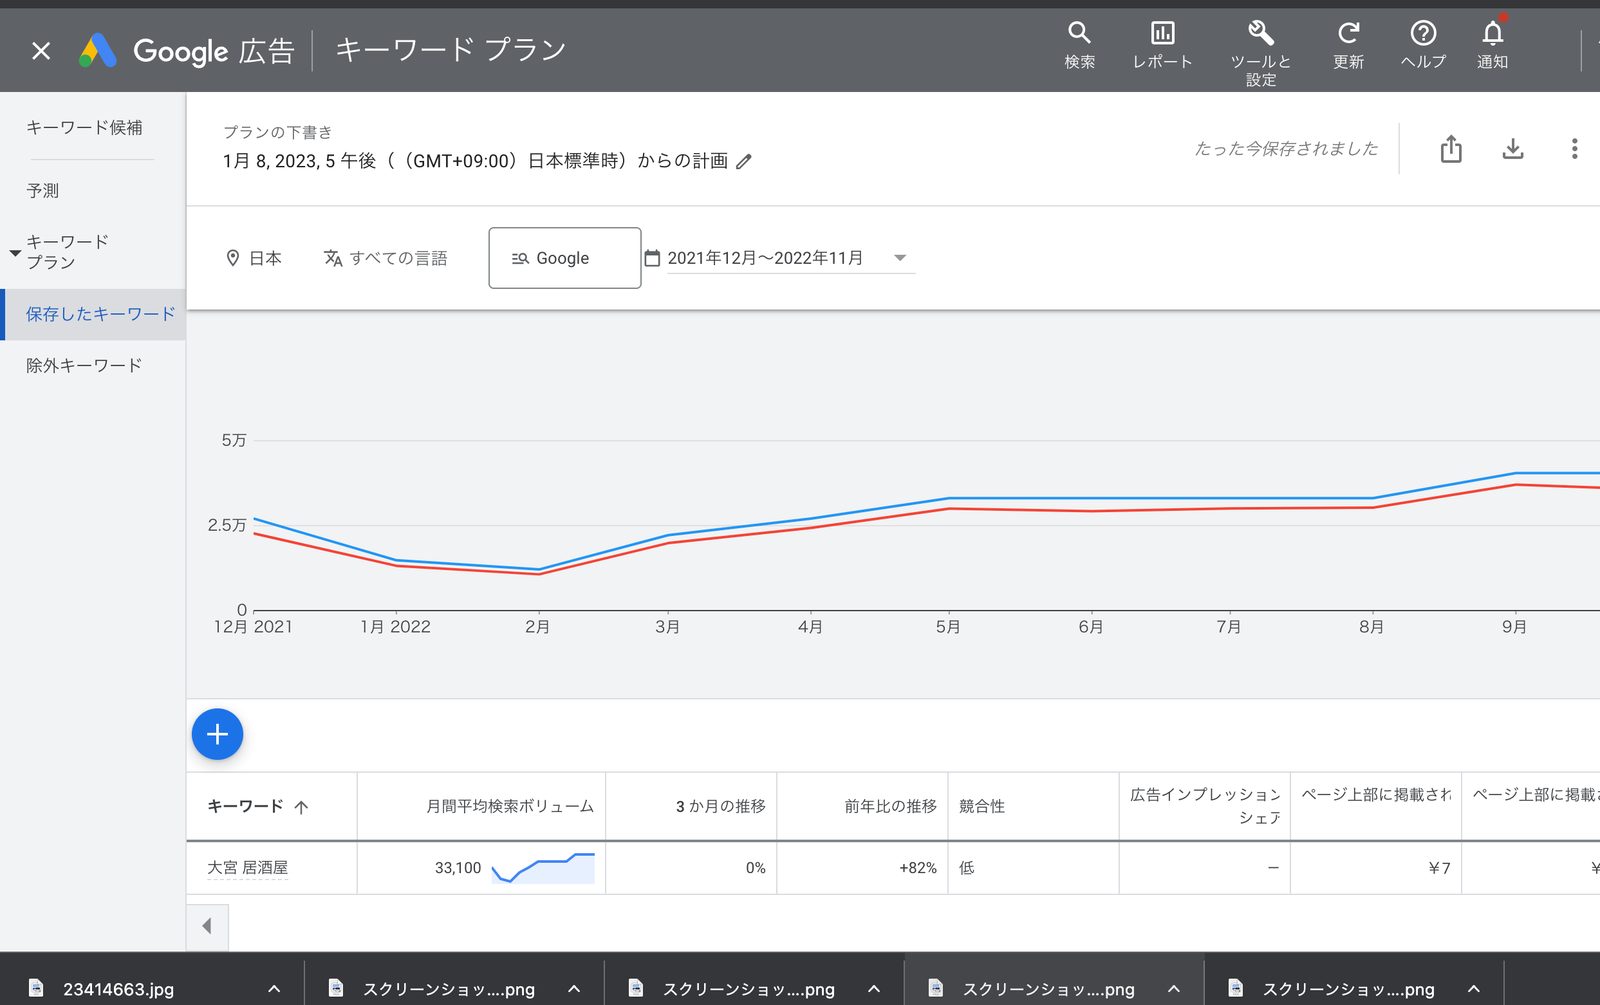
Task: Download the keyword plan via download icon
Action: [1513, 149]
